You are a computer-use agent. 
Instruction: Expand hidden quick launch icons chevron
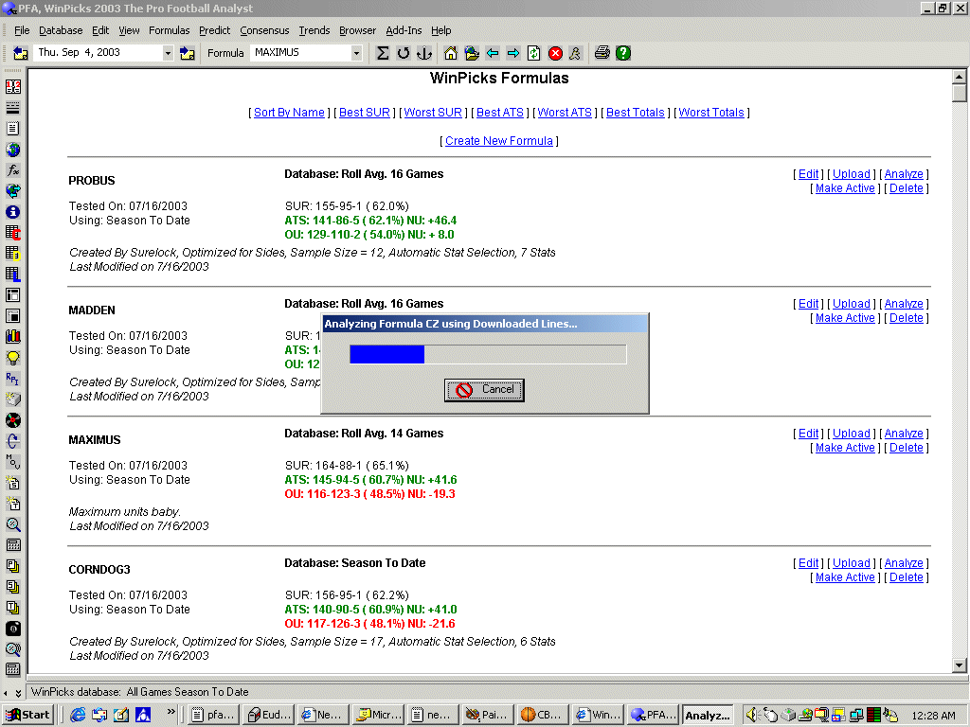point(171,712)
